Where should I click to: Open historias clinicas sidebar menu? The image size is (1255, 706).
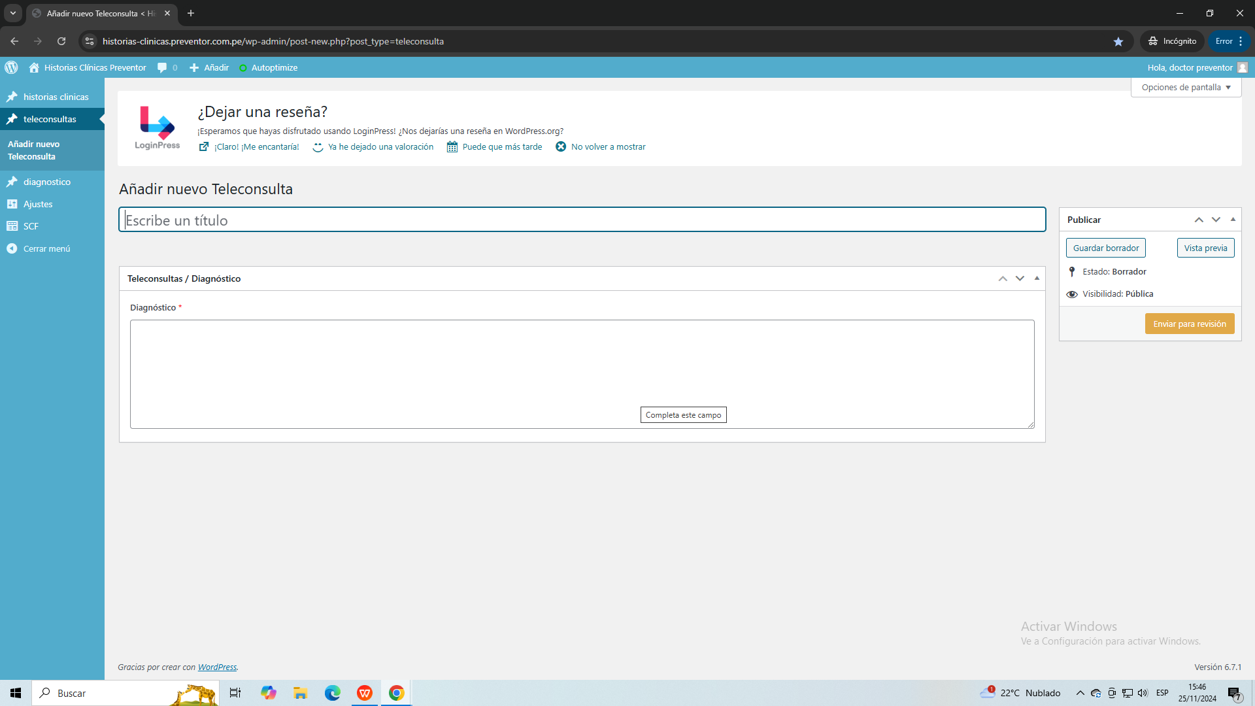click(52, 97)
